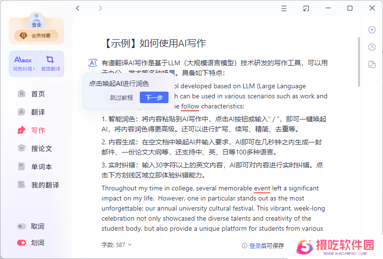Switch to mini window mode icon
This screenshot has width=383, height=259.
306,8
